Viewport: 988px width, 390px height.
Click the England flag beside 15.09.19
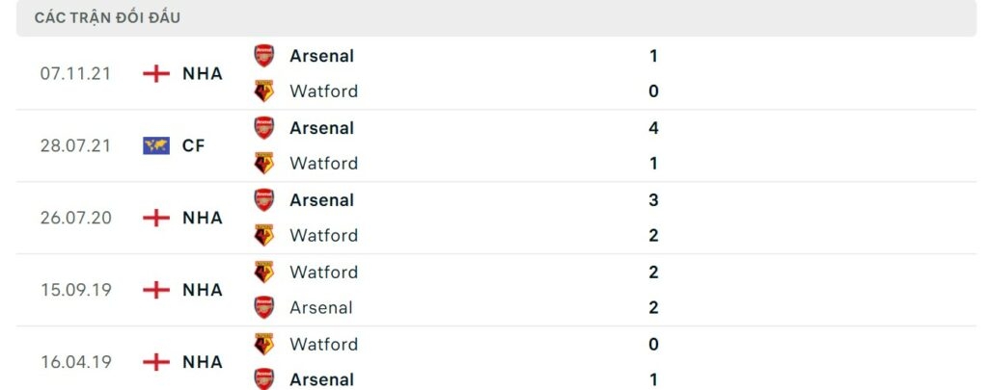(155, 290)
